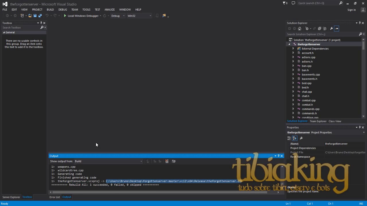Viewport: 367px width, 206px height.
Task: Click the Find in Files toolbar icon
Action: tap(164, 16)
